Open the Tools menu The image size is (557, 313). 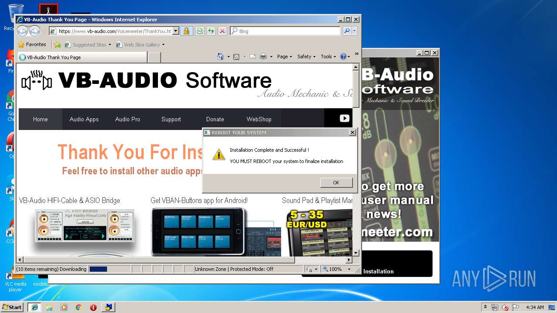click(328, 57)
